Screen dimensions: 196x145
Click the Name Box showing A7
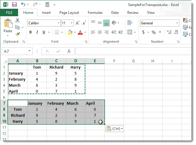(17, 51)
